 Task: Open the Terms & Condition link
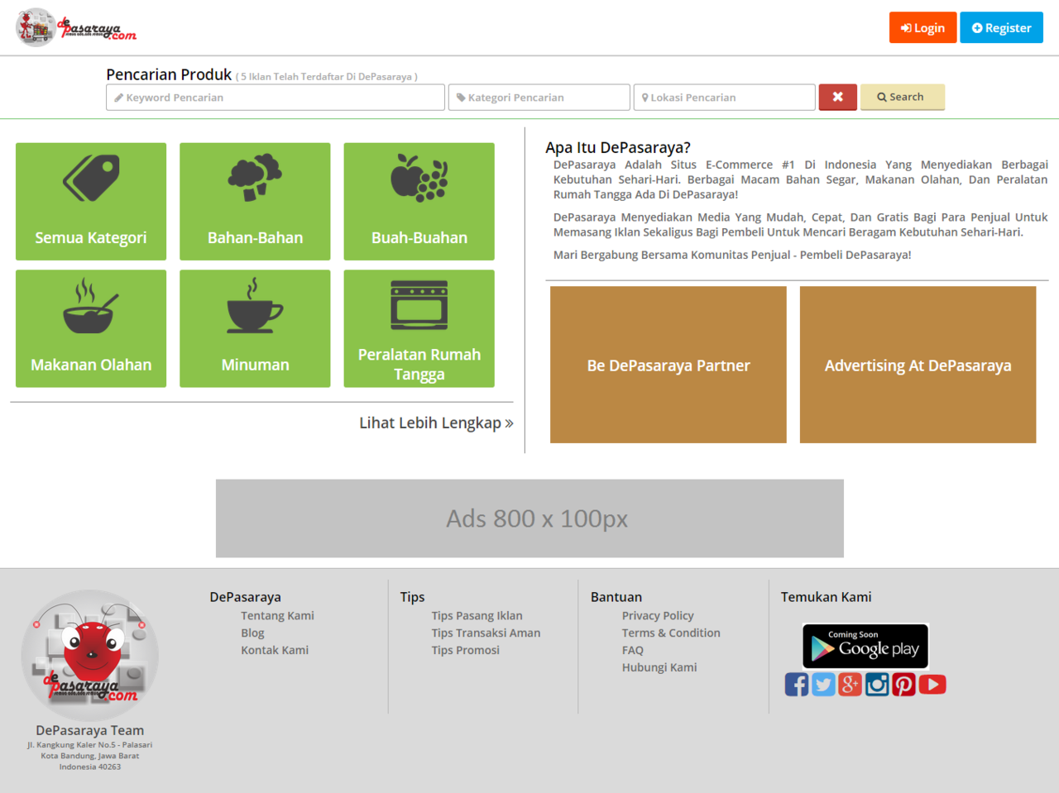tap(671, 633)
